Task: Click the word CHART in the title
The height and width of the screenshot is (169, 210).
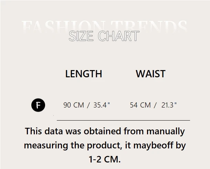Action: pos(118,36)
